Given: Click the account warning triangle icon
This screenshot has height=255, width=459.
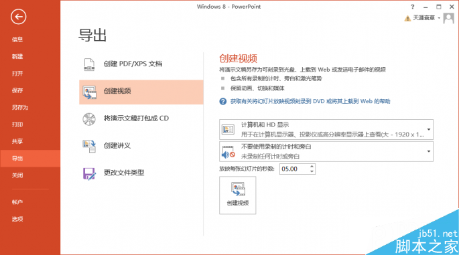Looking at the screenshot, I should pos(407,19).
